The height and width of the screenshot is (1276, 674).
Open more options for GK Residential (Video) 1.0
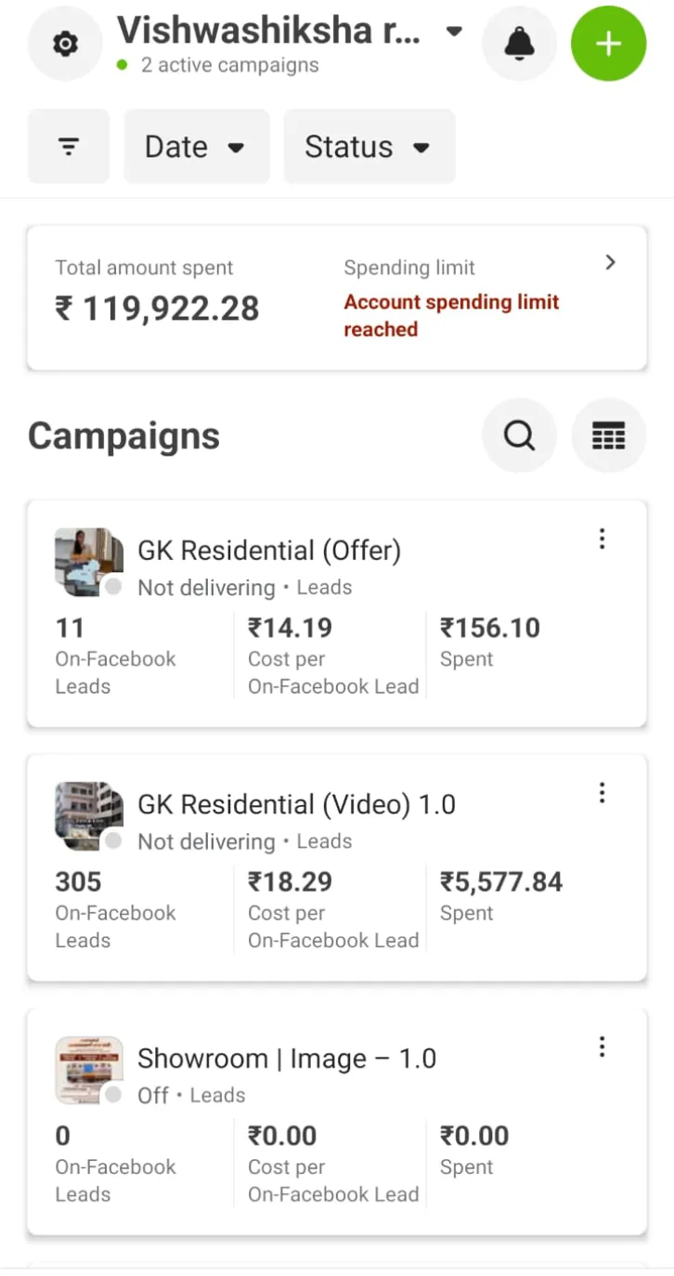[x=603, y=792]
